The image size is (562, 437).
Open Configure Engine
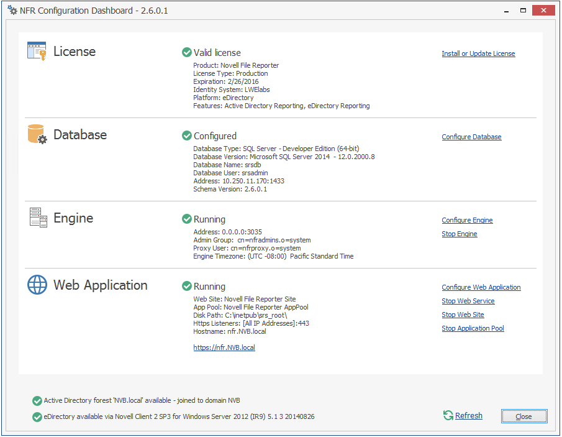pos(467,220)
